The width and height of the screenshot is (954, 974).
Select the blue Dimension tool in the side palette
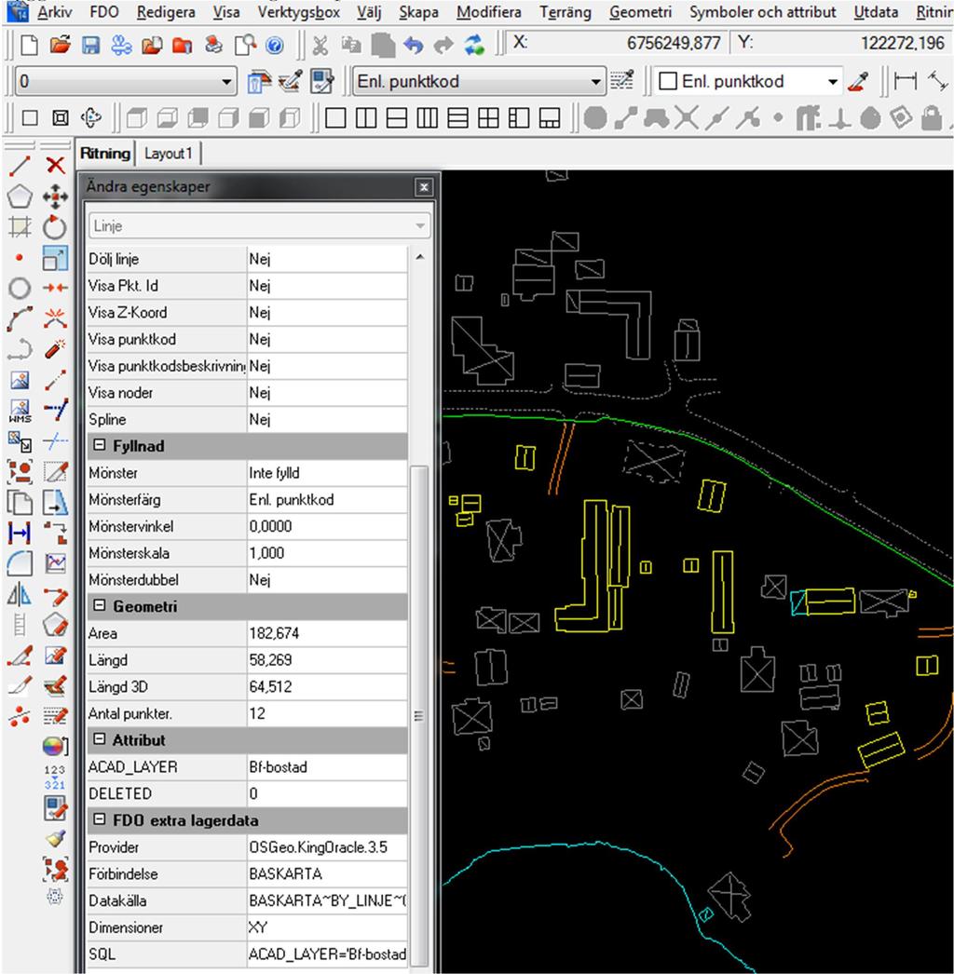[x=20, y=533]
